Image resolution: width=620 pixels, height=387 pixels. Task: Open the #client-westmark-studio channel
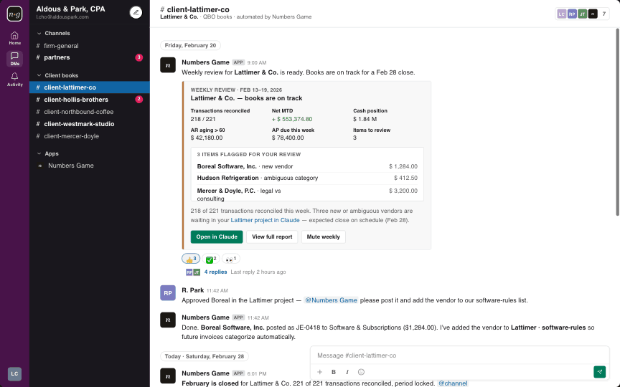(x=90, y=124)
